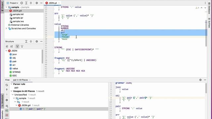Collapse all in Structure panel header

31,41
